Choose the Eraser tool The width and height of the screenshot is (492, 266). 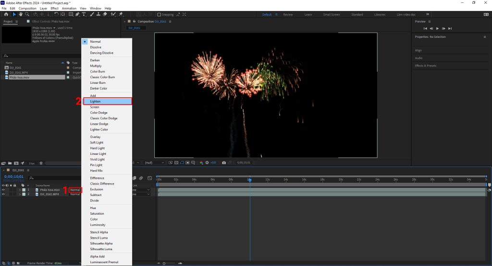(105, 14)
